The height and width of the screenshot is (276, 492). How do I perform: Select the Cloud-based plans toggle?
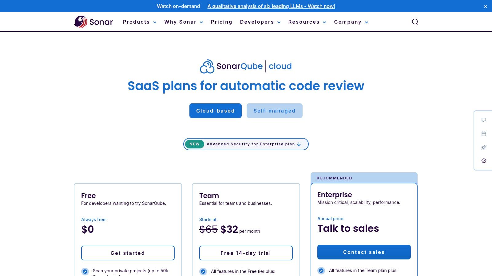pyautogui.click(x=215, y=111)
